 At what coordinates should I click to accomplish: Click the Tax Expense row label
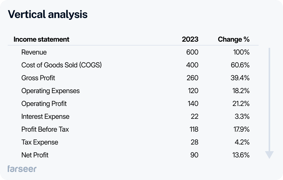point(40,142)
